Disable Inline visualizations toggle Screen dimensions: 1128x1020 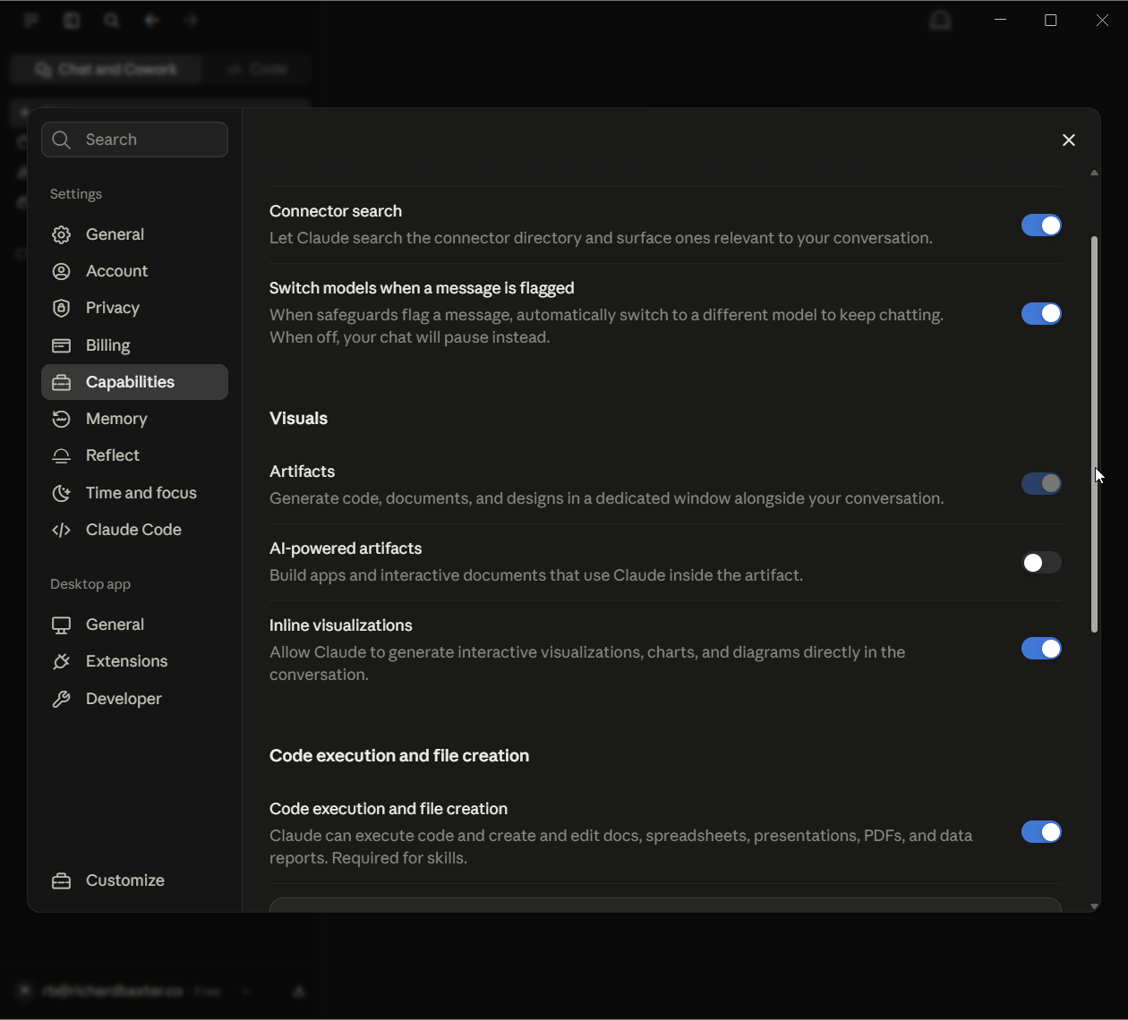(1041, 648)
